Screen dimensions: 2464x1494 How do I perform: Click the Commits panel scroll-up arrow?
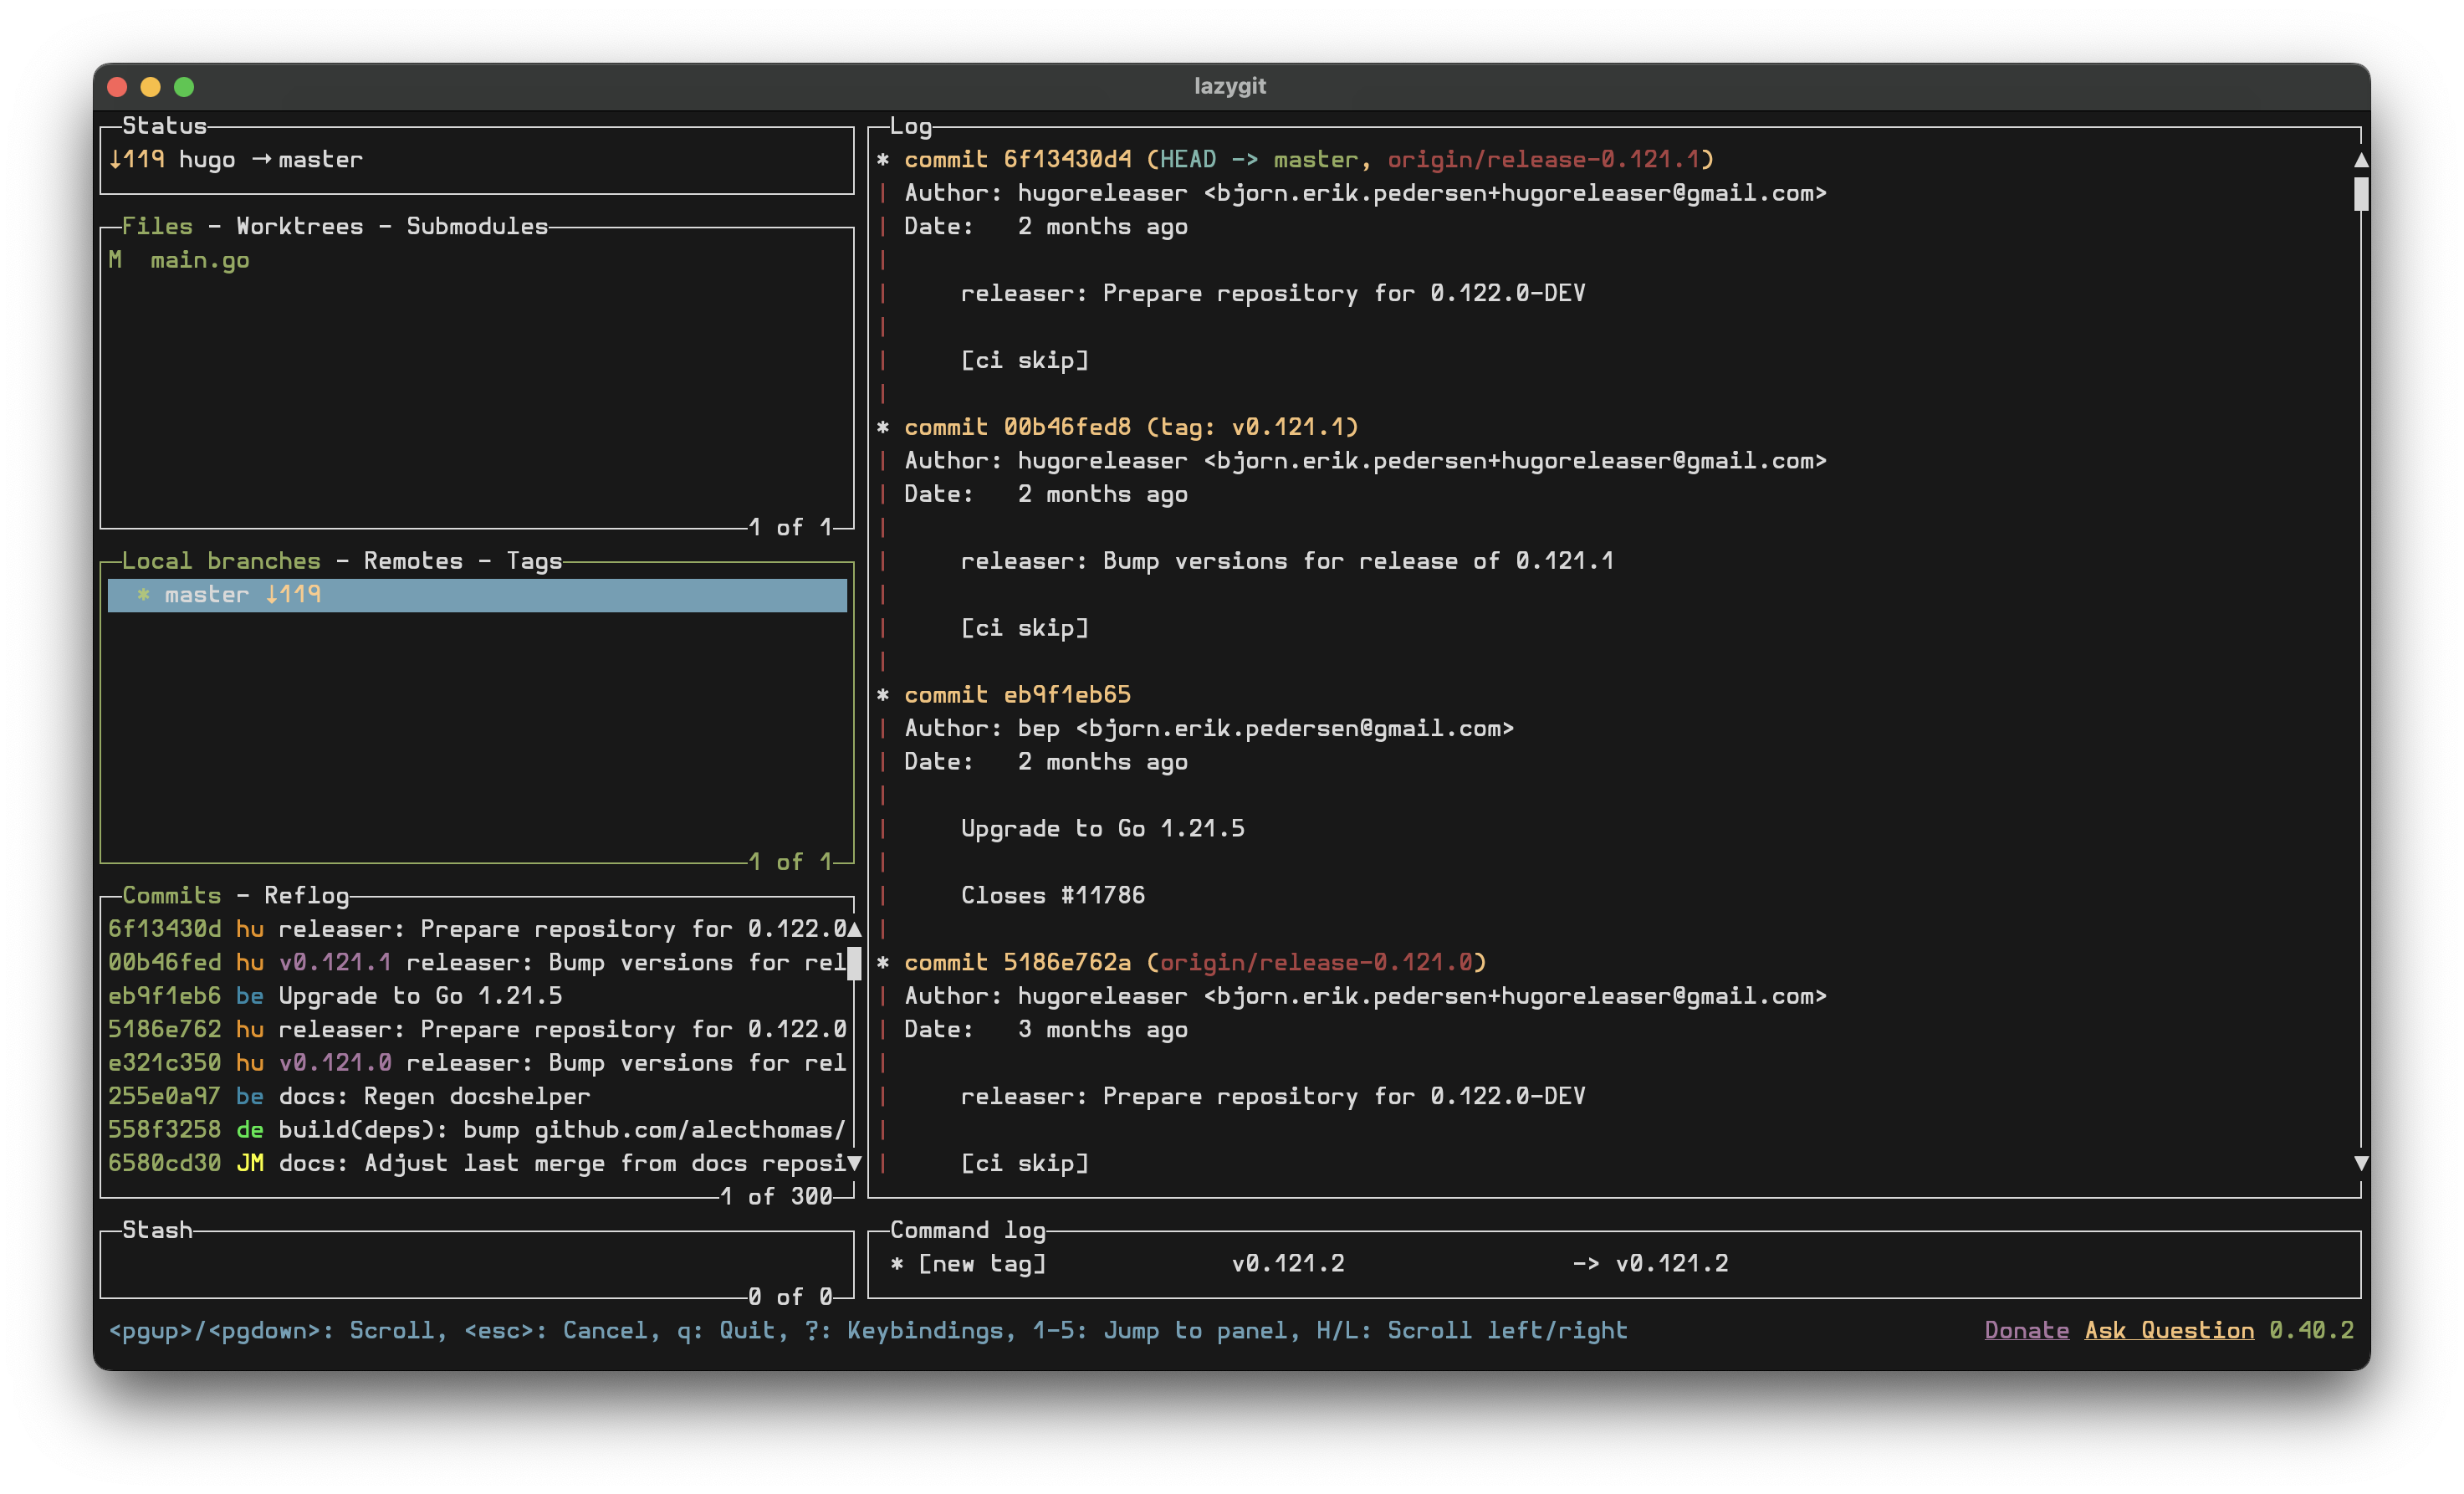point(854,930)
